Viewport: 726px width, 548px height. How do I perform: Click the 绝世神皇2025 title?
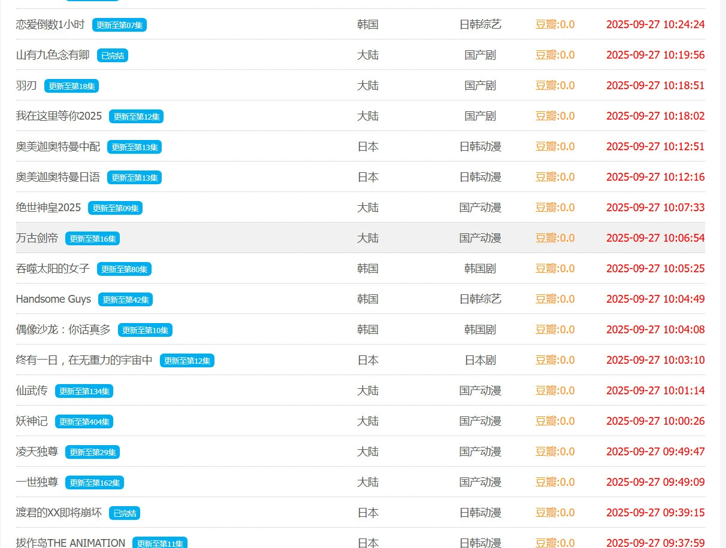(48, 208)
